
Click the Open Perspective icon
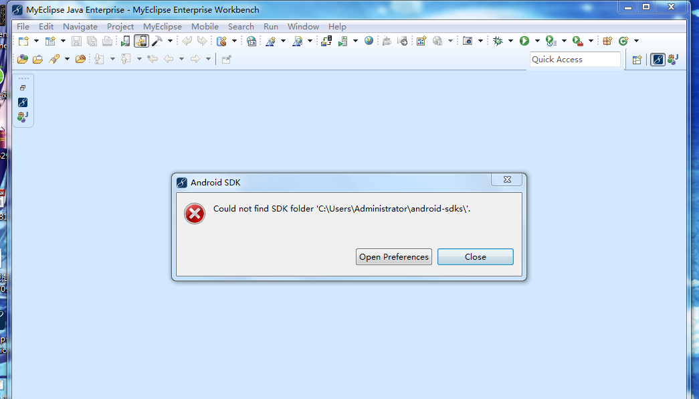(x=637, y=60)
